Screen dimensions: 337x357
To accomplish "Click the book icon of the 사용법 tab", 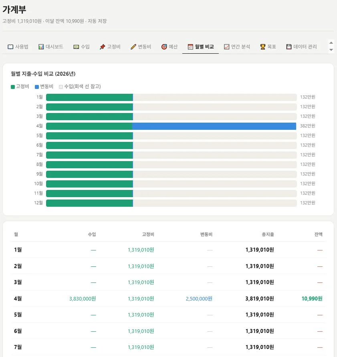I will click(10, 46).
